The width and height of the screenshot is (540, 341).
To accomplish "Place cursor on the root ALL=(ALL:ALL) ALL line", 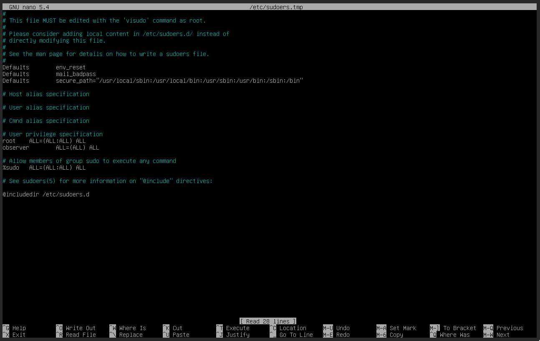I will click(44, 141).
